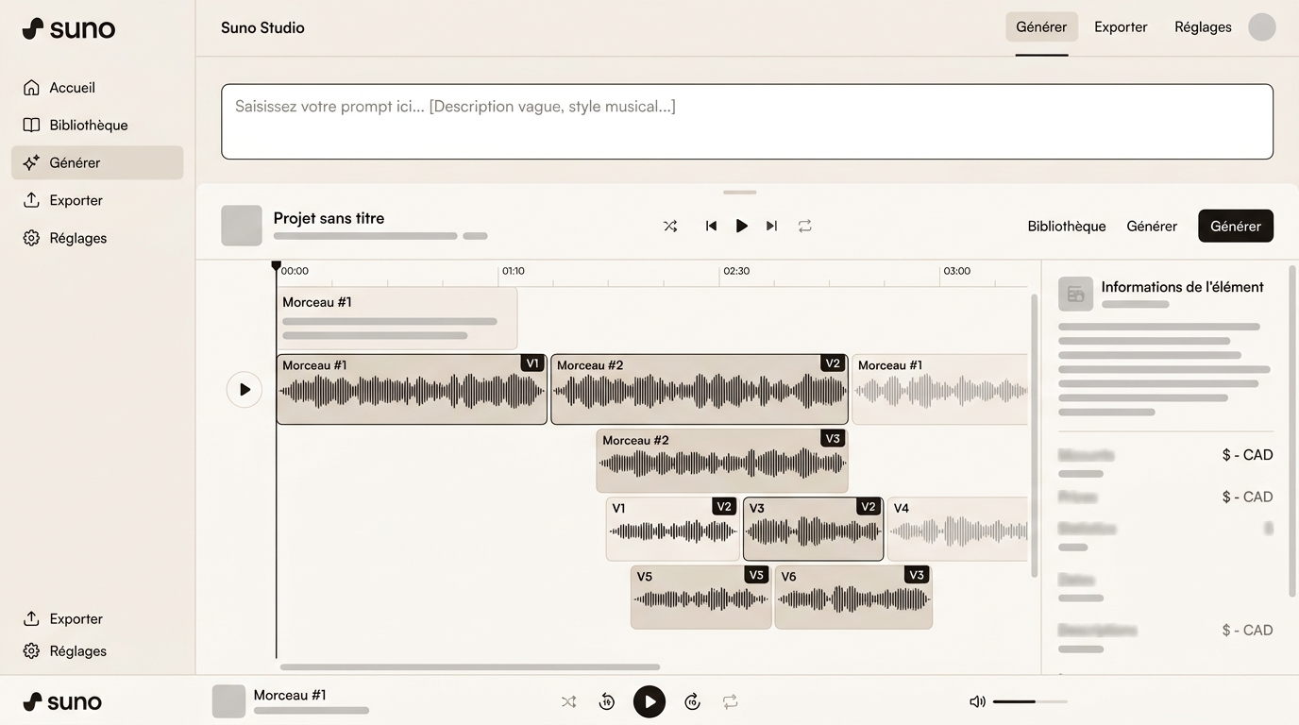Click the panel drag handle above project
Viewport: 1299px width, 725px height.
(739, 193)
